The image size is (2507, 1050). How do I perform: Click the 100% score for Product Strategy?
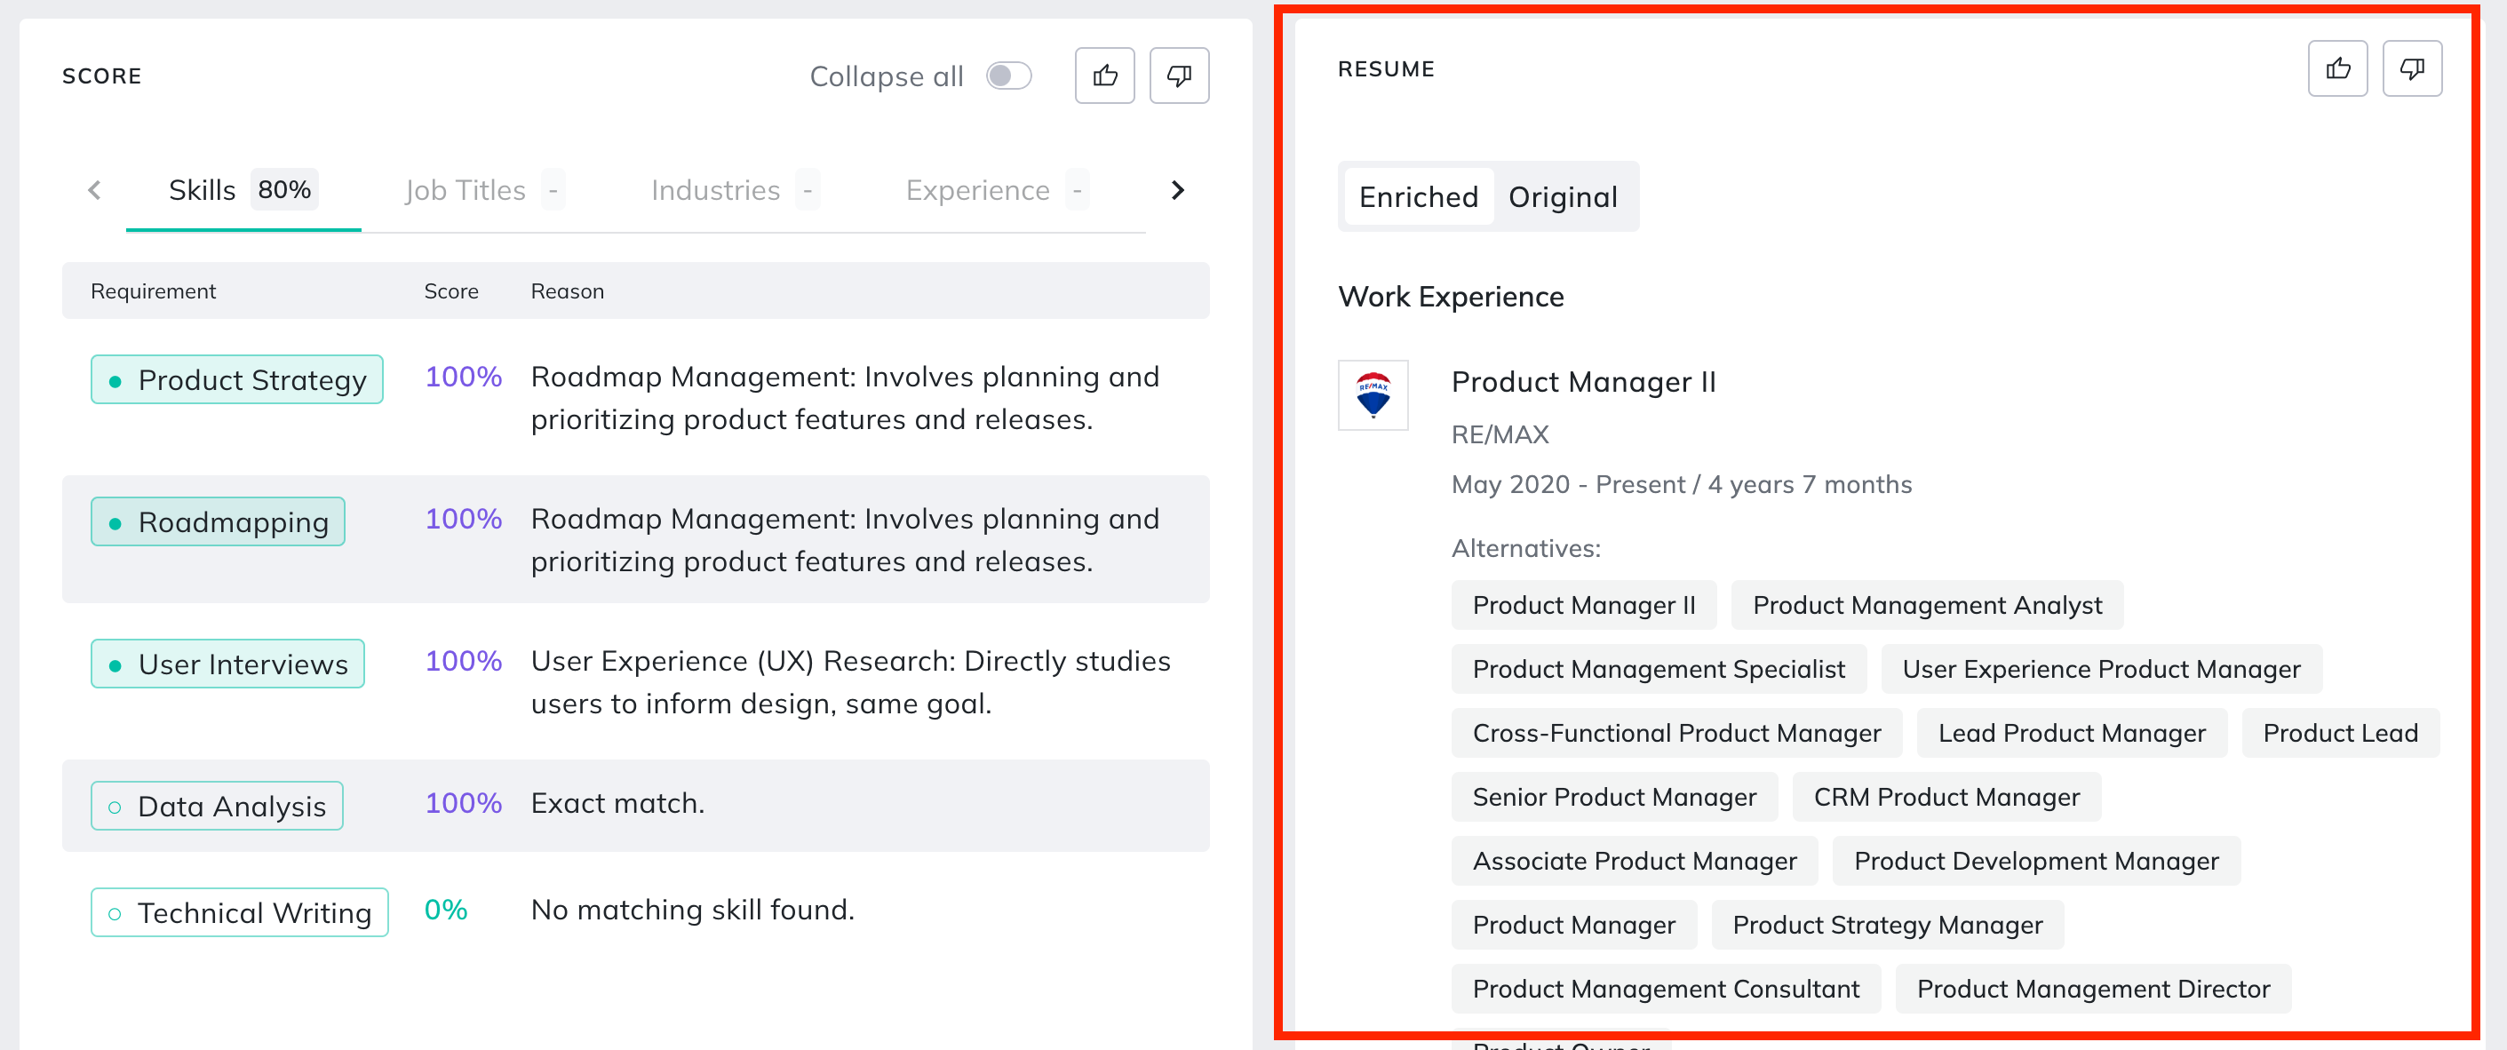pyautogui.click(x=463, y=378)
